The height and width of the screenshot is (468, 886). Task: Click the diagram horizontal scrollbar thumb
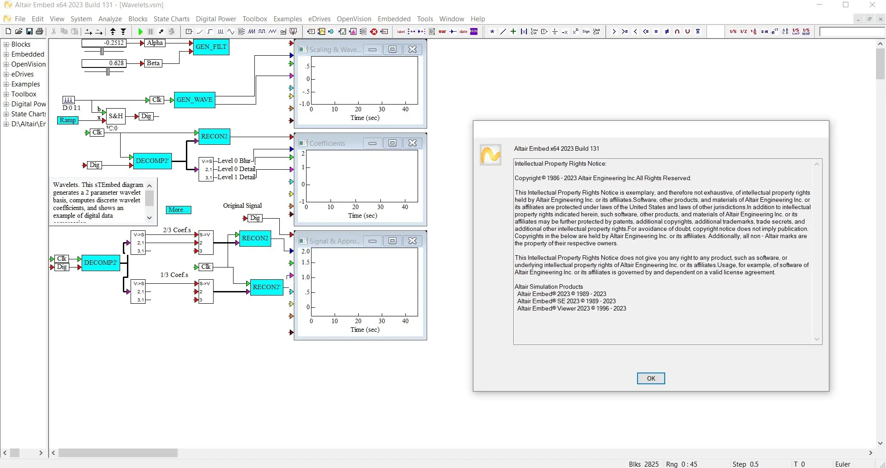coord(118,453)
